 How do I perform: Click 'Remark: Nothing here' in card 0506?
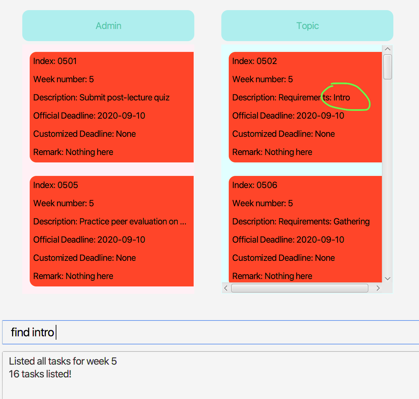point(272,276)
